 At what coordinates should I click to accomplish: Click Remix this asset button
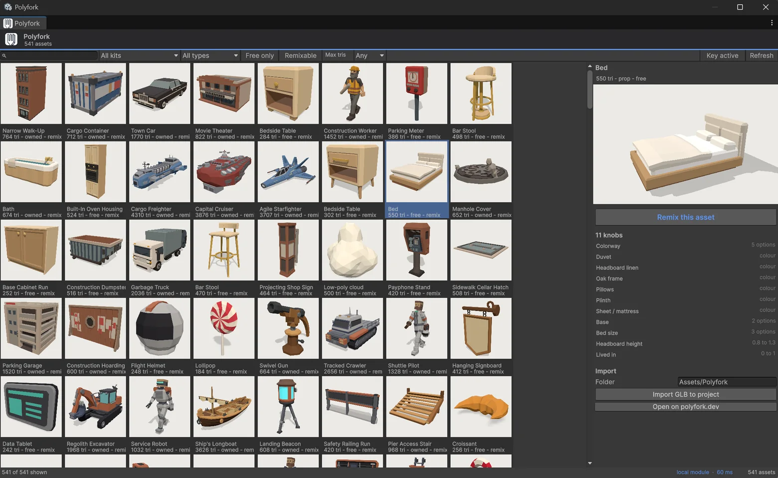coord(686,217)
